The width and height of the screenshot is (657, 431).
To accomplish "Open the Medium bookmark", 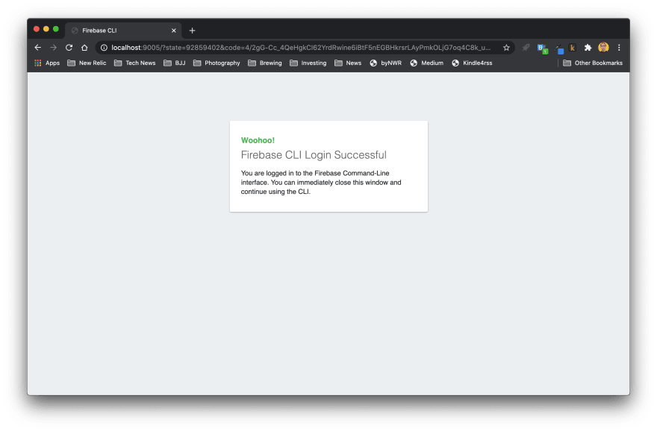I will 426,63.
